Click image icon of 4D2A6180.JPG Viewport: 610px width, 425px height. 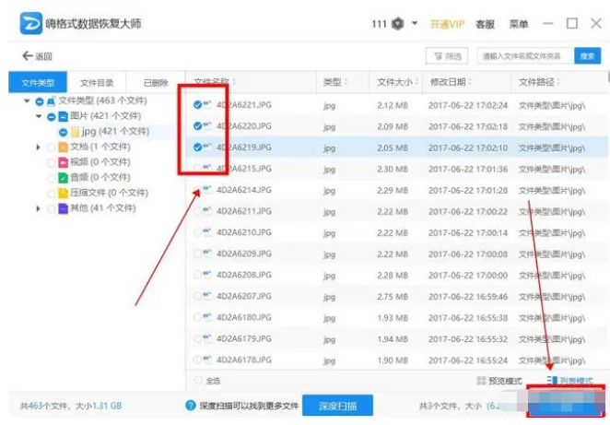(x=207, y=317)
